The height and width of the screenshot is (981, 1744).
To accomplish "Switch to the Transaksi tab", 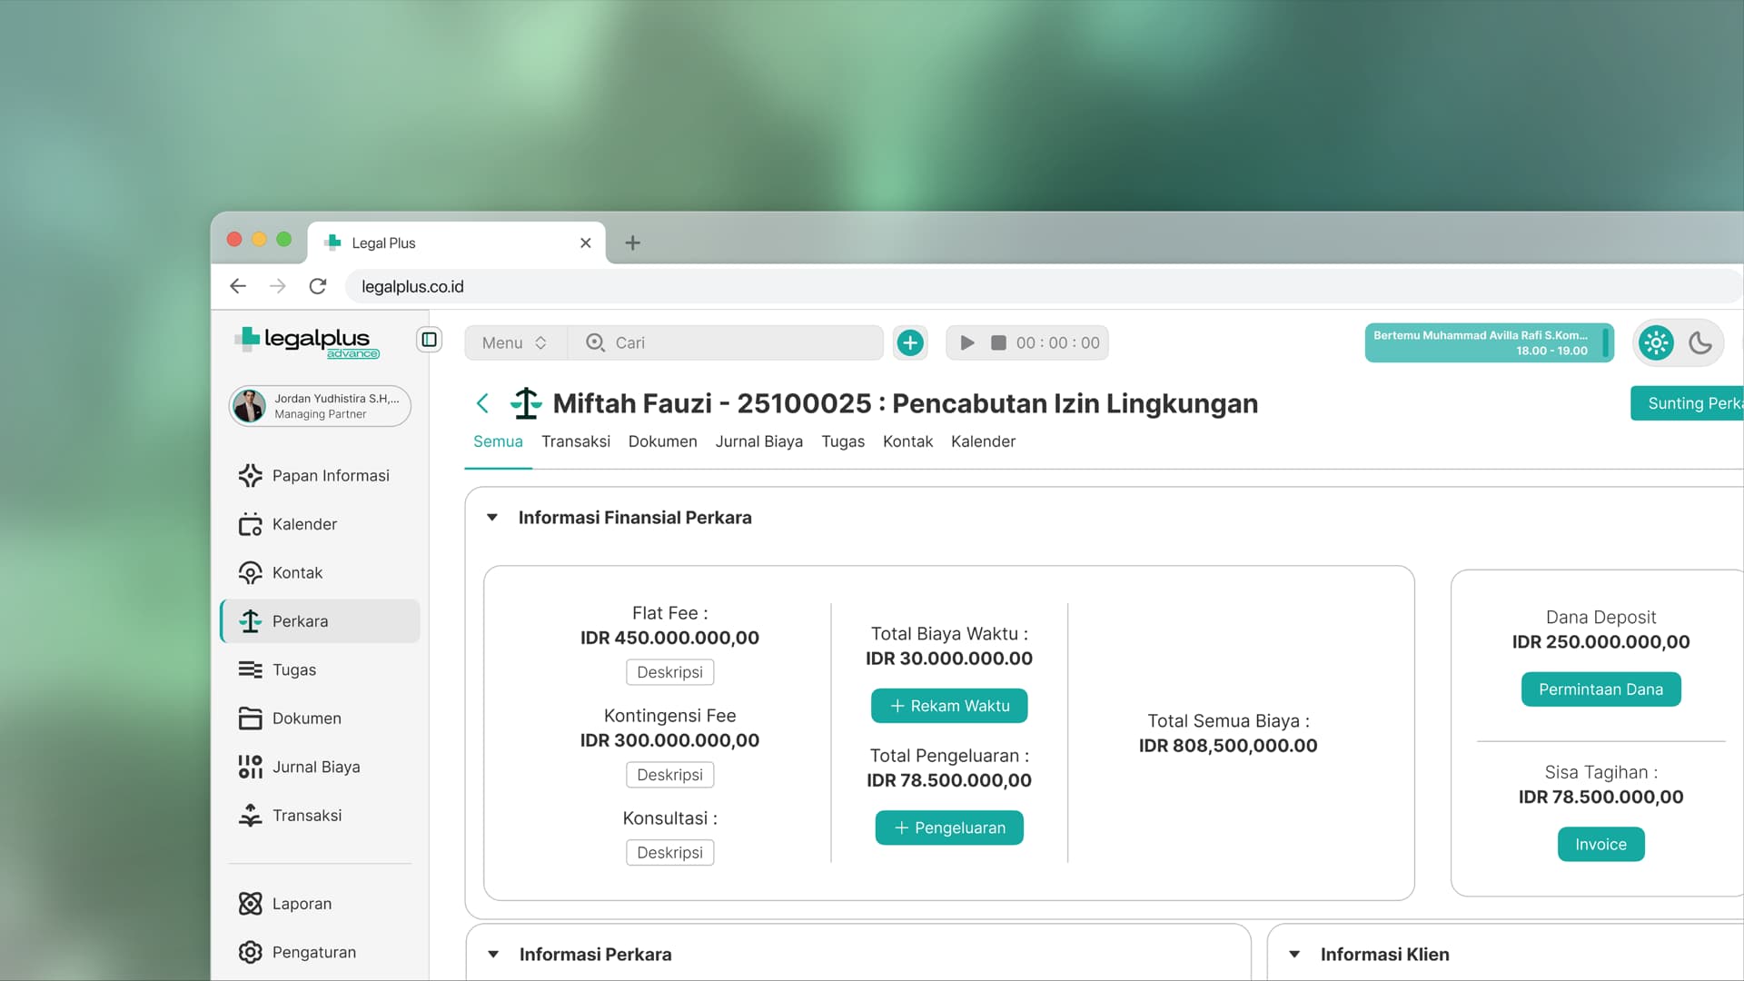I will [575, 441].
